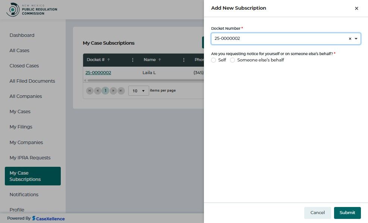
Task: Clear the Docket Number selection
Action: [x=350, y=39]
